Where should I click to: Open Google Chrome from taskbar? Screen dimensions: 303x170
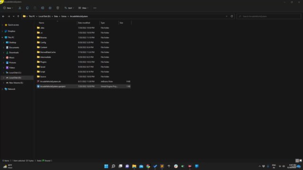[x=148, y=166]
